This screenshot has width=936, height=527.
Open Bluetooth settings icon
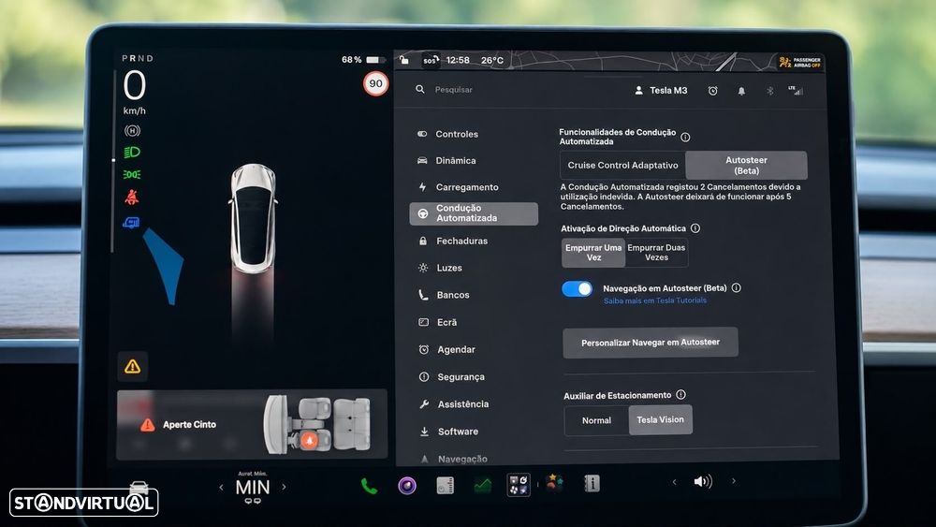tap(770, 91)
